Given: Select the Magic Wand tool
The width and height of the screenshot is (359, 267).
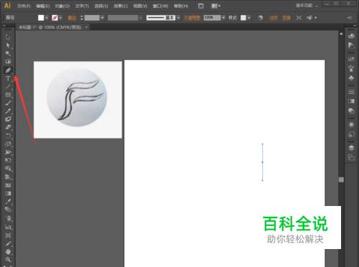Looking at the screenshot, I should pyautogui.click(x=8, y=53).
